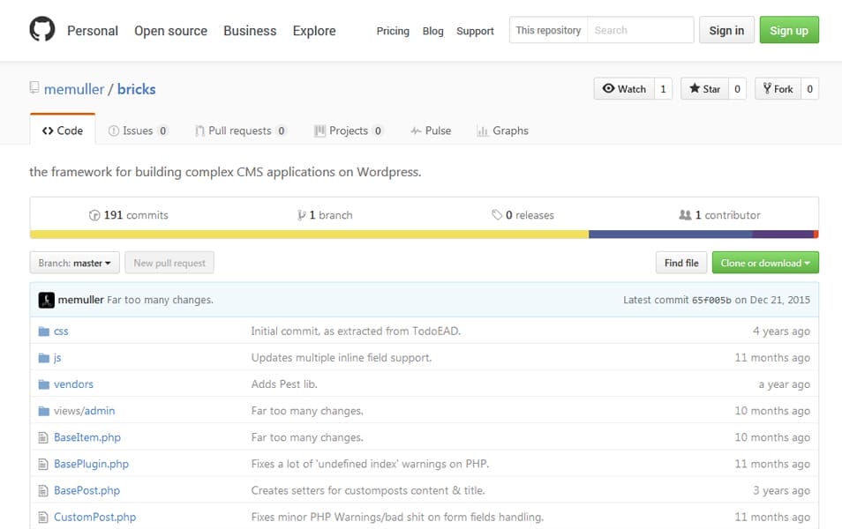This screenshot has height=529, width=842.
Task: Click the tag icon beside 0 releases
Action: tap(497, 214)
